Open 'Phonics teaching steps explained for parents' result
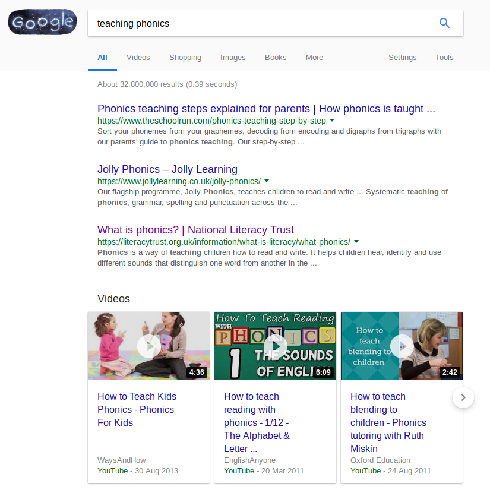The image size is (490, 499). (266, 109)
